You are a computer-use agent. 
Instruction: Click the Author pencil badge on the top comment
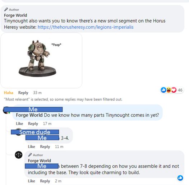pyautogui.click(x=11, y=10)
